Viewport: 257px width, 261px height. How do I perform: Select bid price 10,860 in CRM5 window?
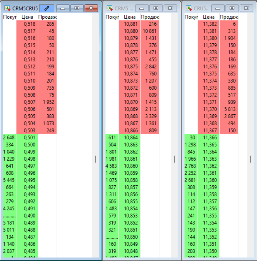tap(130, 166)
